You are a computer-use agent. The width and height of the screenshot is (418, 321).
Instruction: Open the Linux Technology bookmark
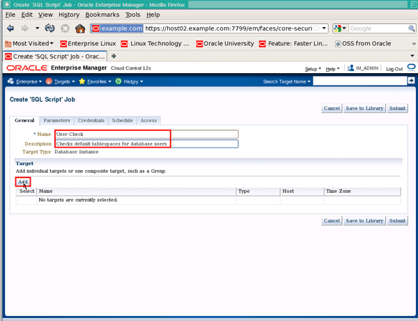click(x=155, y=43)
